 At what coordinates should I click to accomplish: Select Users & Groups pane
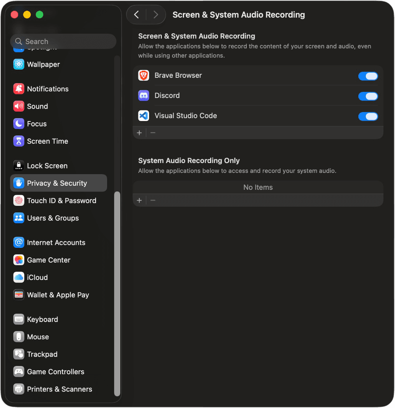58,218
